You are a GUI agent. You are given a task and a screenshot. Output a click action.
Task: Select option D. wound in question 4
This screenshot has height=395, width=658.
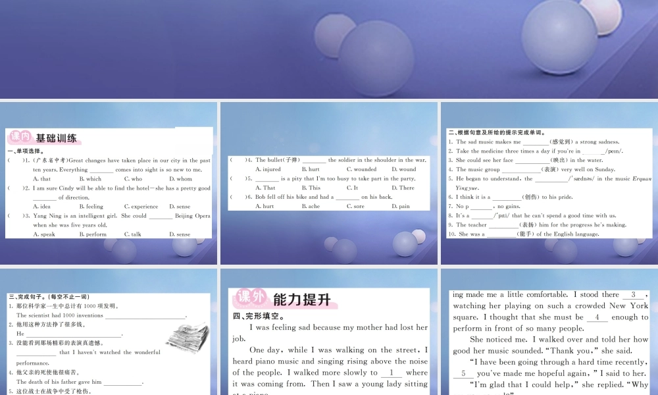point(404,169)
